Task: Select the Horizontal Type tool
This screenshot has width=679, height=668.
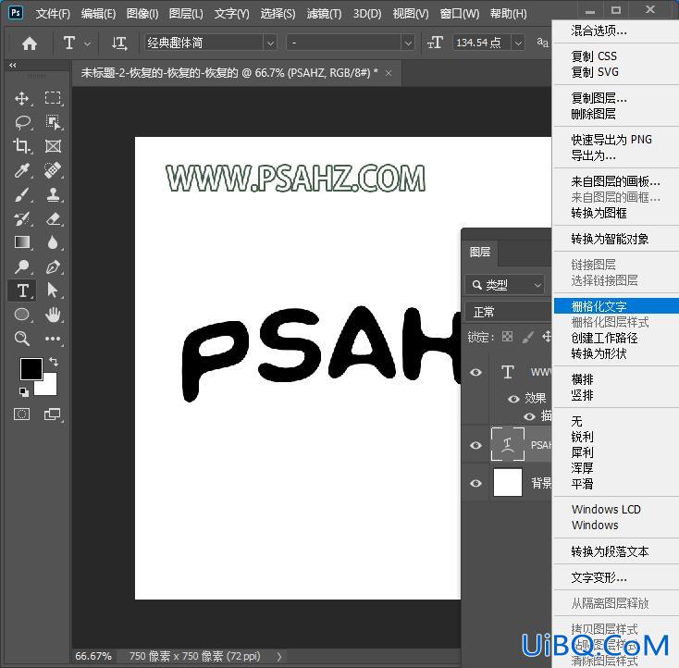Action: (x=22, y=291)
